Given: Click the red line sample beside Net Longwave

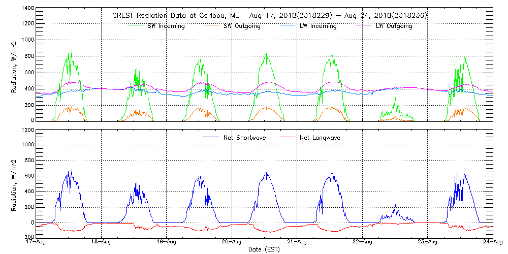Looking at the screenshot, I should [x=289, y=138].
